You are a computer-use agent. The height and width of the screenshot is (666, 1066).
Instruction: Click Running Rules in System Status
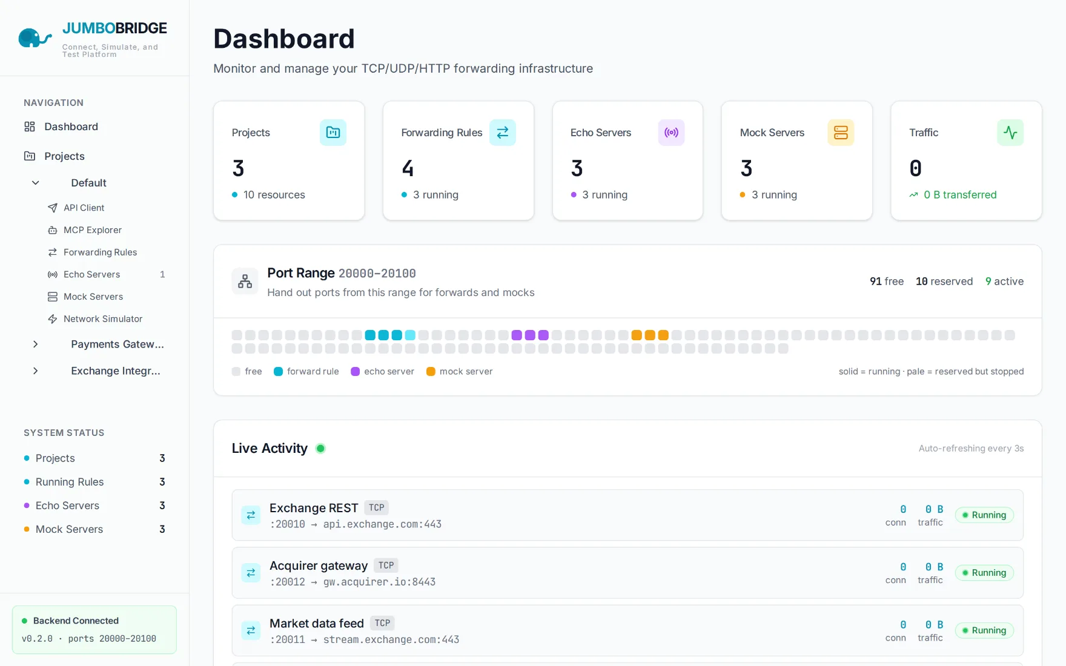pos(94,482)
